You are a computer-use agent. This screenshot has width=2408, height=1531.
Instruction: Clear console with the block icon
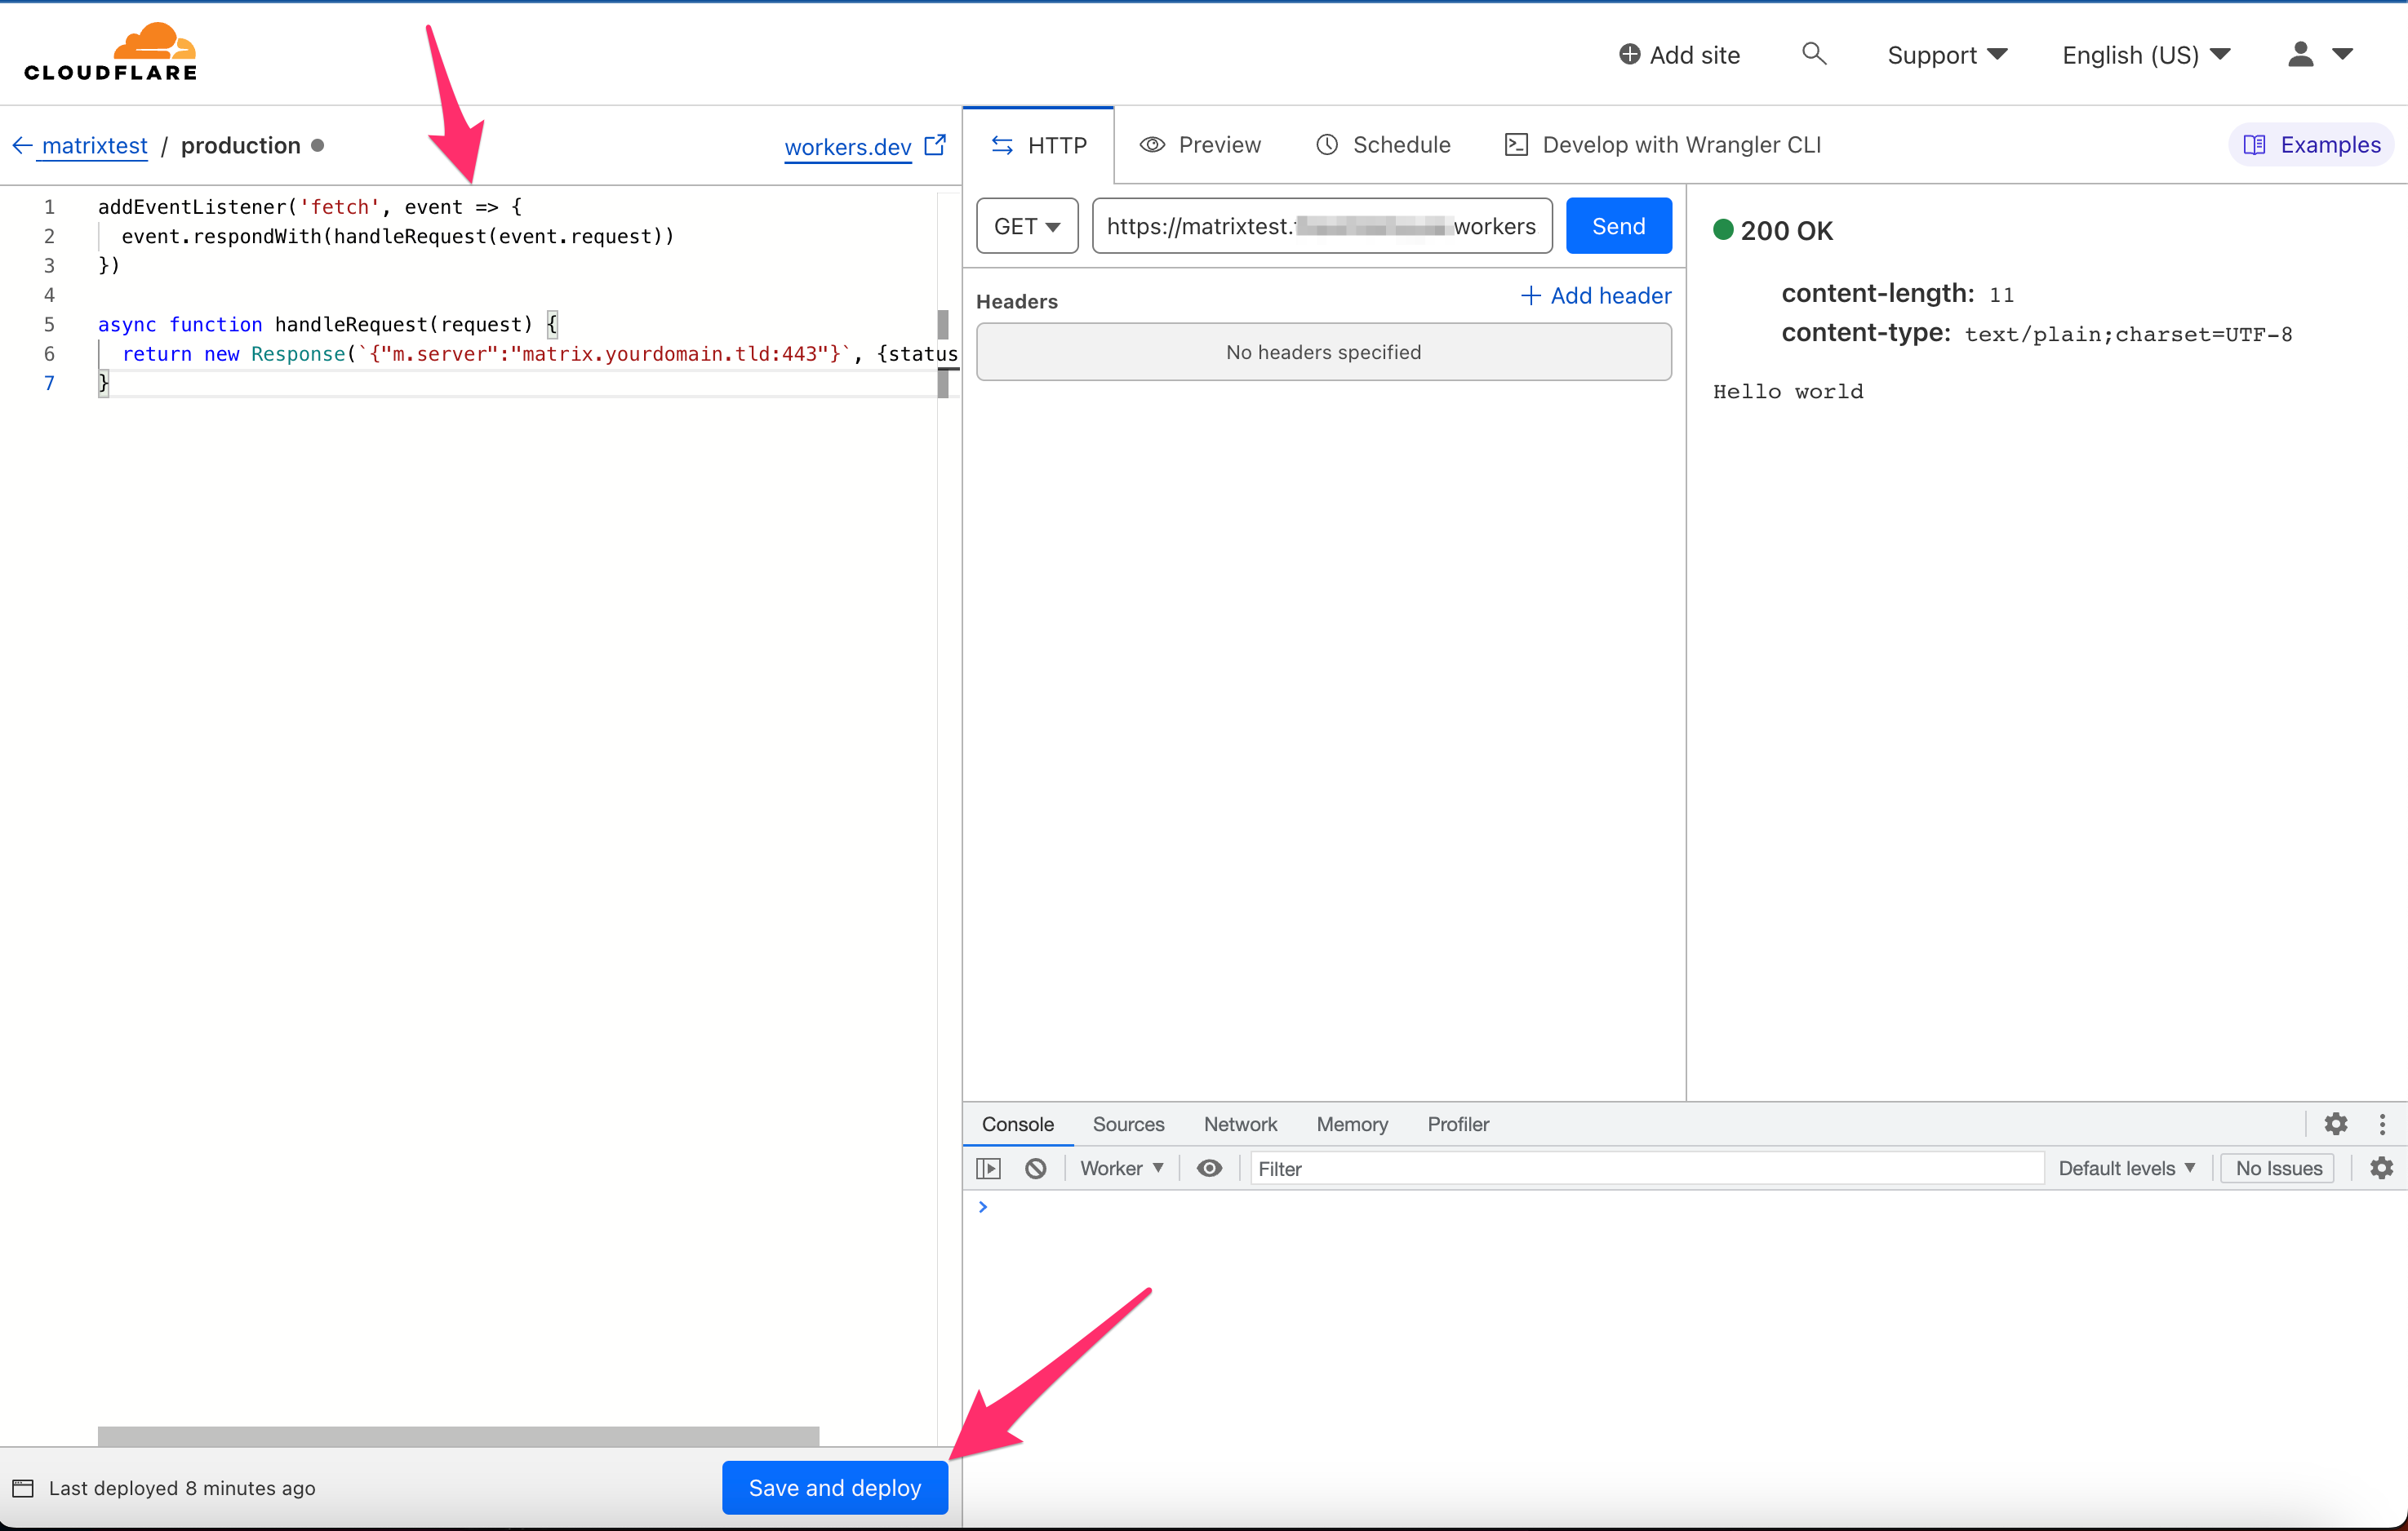1035,1168
